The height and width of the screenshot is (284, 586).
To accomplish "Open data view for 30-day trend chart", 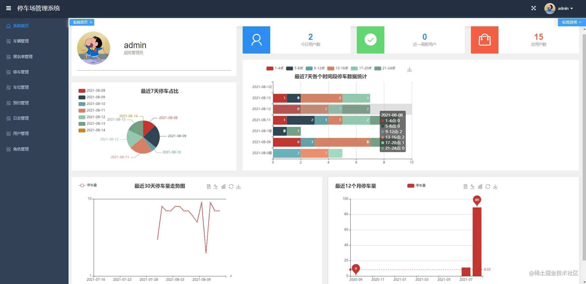I will click(209, 186).
